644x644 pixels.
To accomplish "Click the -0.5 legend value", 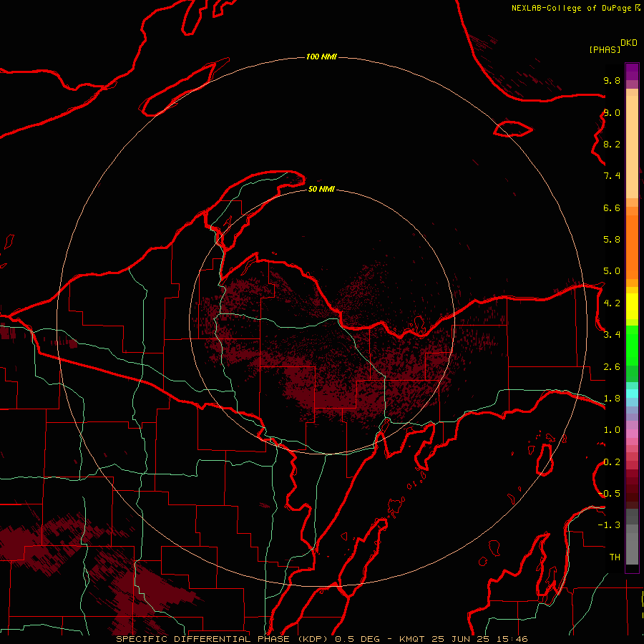I will [x=609, y=494].
